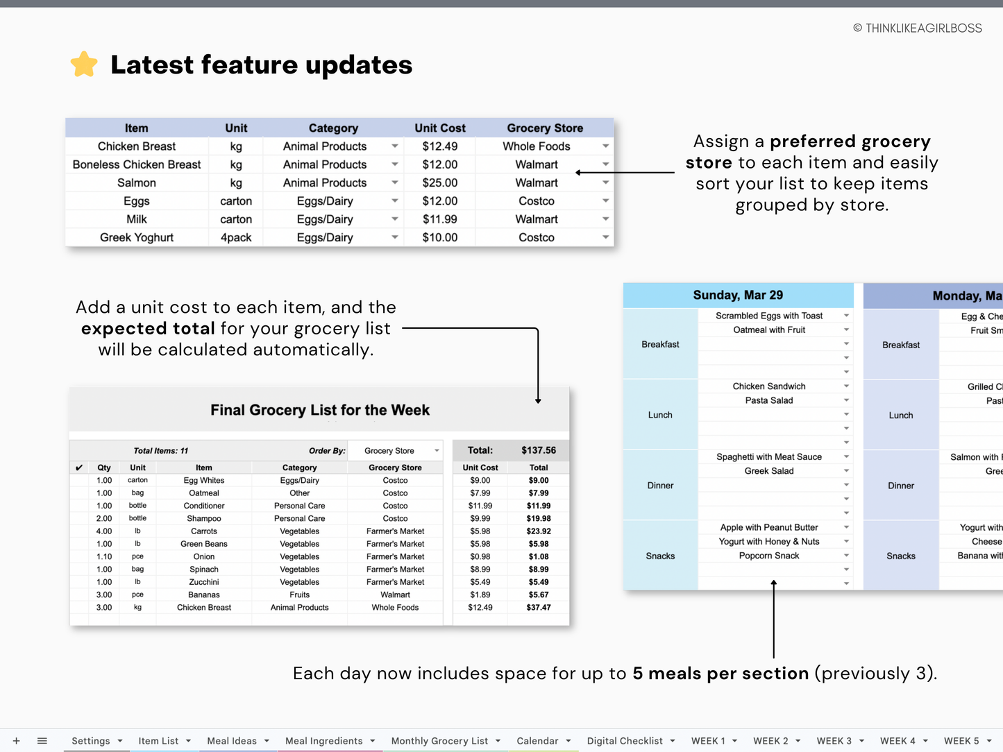Click the yellow star icon
This screenshot has width=1003, height=752.
pyautogui.click(x=84, y=65)
